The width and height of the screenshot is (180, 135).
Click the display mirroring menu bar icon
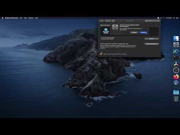[x=161, y=18]
